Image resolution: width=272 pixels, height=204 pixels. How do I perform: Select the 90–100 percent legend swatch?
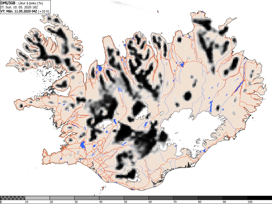click(235, 198)
